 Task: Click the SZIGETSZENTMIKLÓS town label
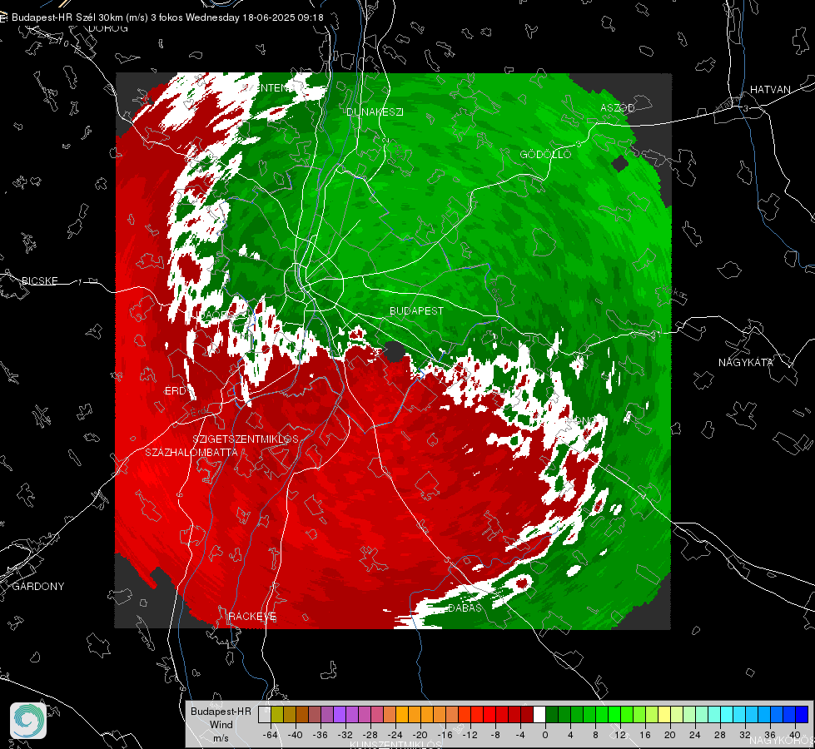[246, 439]
